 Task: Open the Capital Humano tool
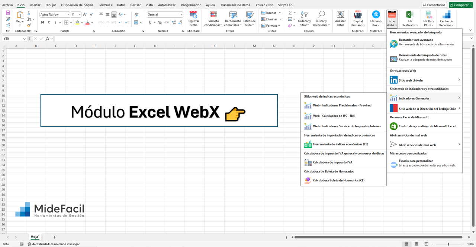(358, 19)
